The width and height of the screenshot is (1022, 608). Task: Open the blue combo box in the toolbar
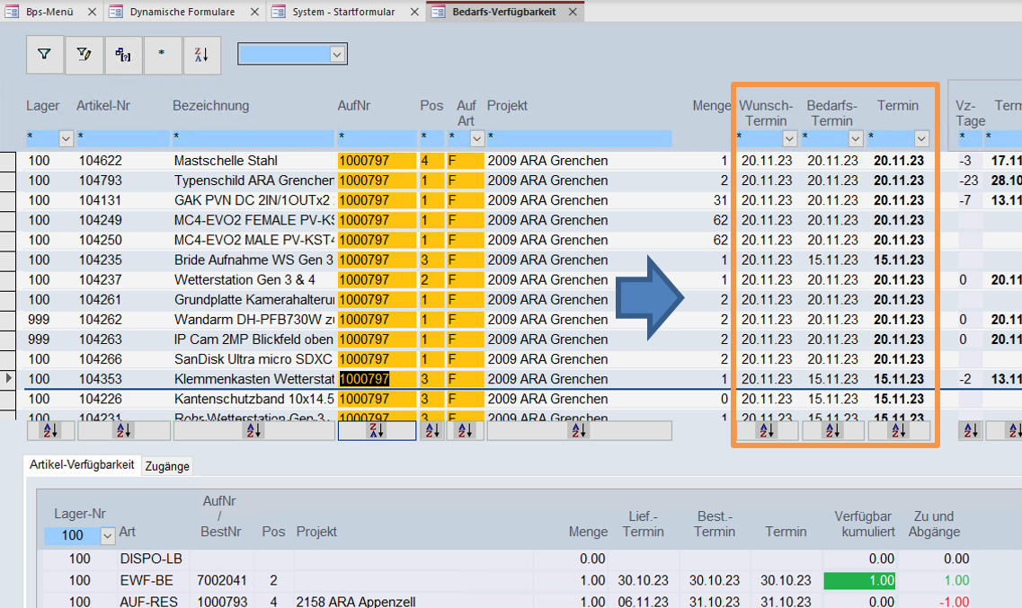pyautogui.click(x=337, y=55)
